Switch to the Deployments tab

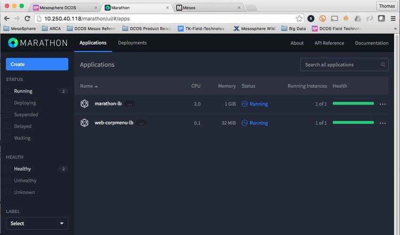(x=132, y=43)
